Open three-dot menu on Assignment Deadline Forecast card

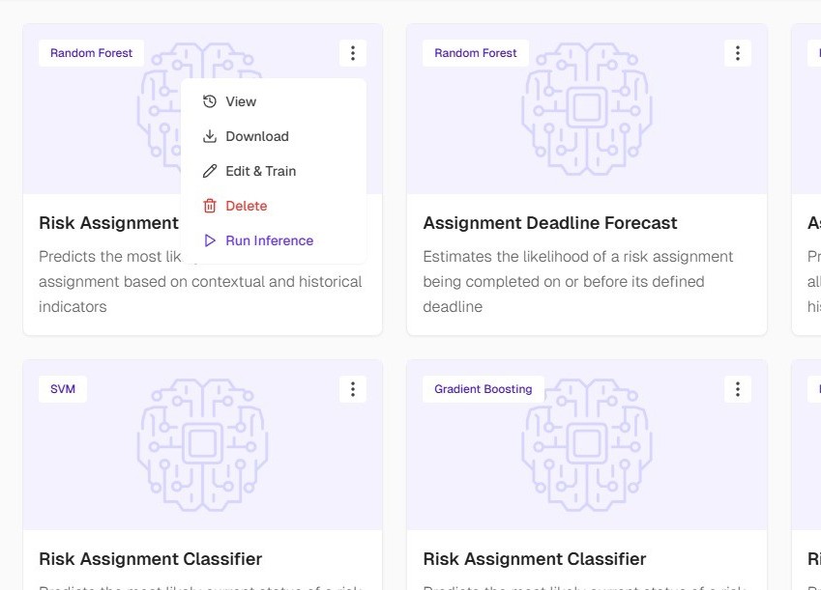pos(737,53)
